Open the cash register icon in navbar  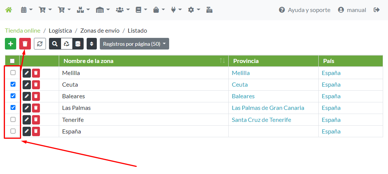pos(209,10)
